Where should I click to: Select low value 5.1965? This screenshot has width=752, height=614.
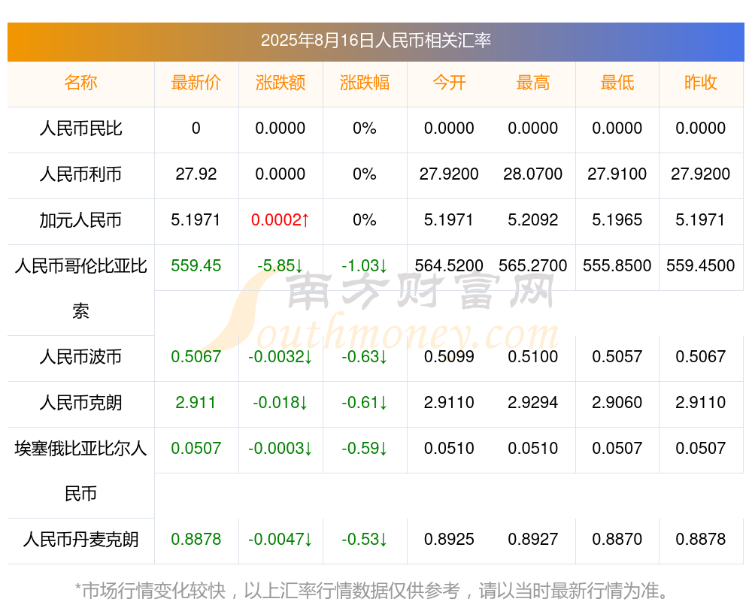617,220
